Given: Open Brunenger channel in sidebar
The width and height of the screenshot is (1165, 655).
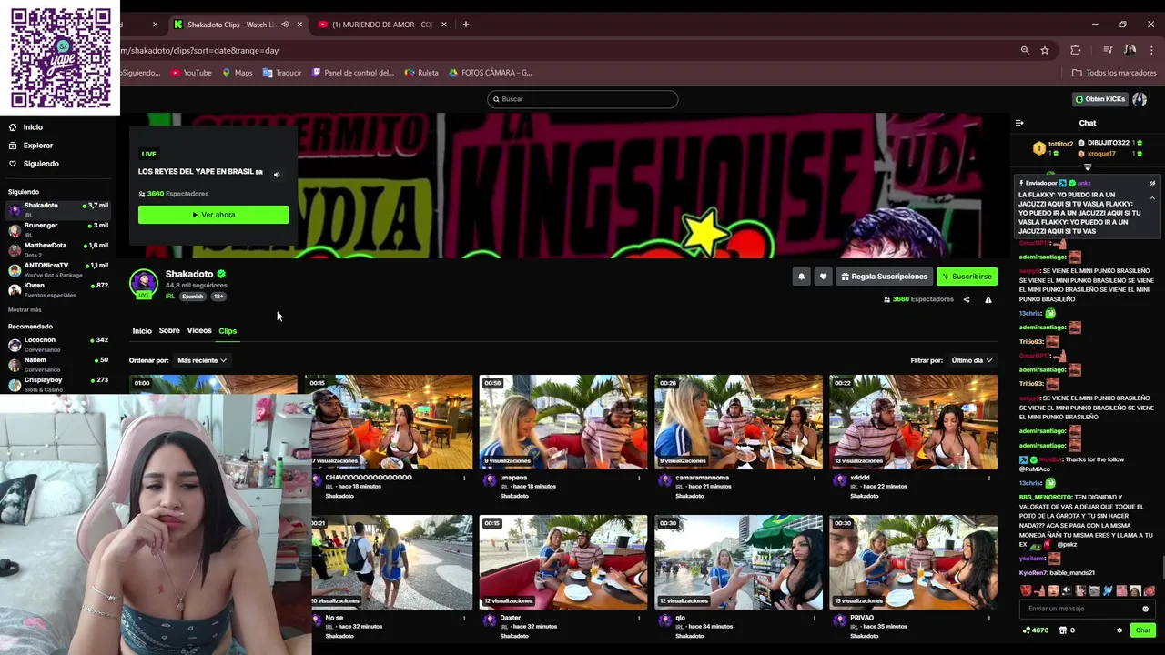Looking at the screenshot, I should [58, 229].
